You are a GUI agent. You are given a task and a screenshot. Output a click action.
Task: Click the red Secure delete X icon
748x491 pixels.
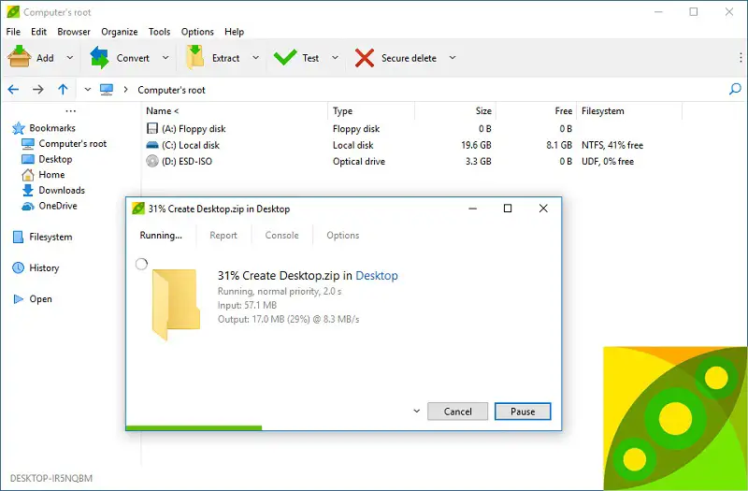click(365, 58)
